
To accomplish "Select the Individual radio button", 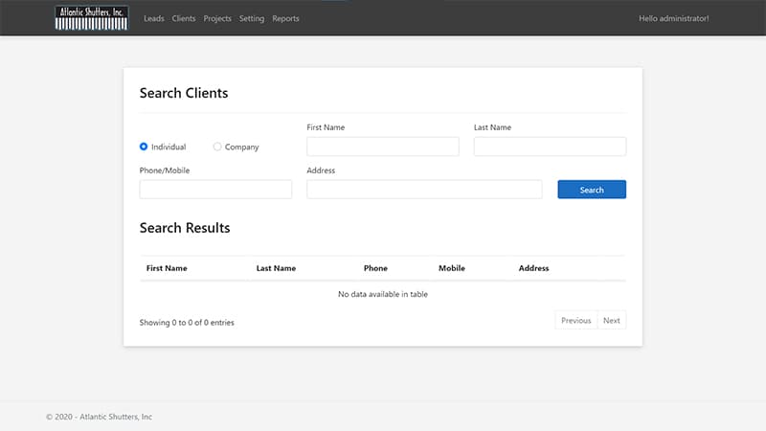I will [144, 147].
